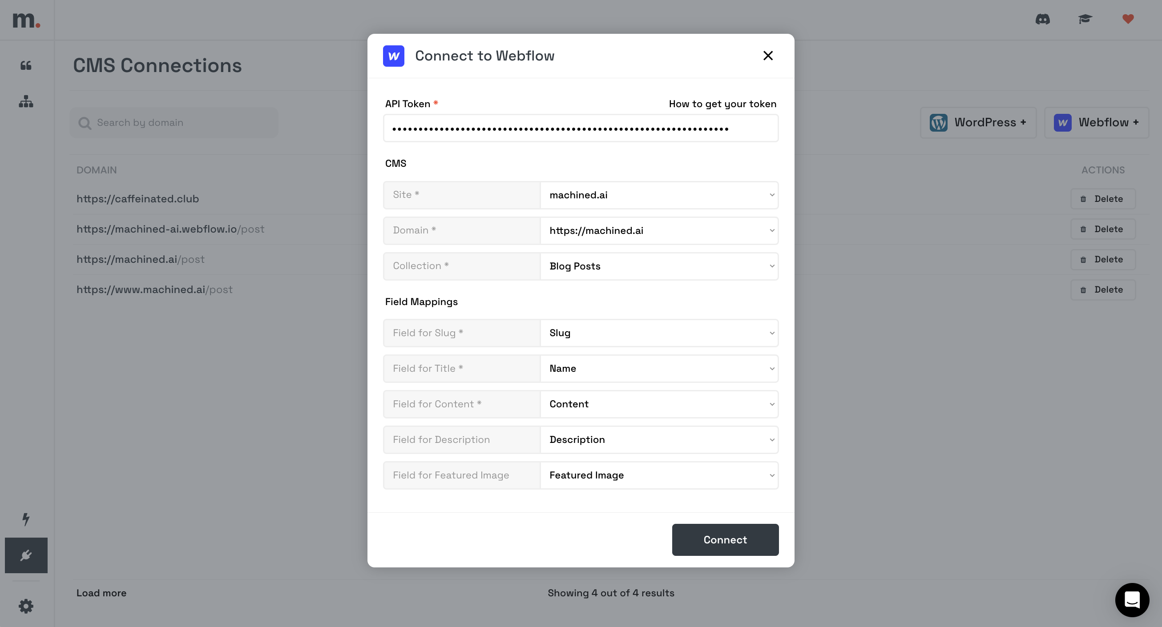Click the Discord icon in header
The height and width of the screenshot is (627, 1162).
pos(1042,20)
